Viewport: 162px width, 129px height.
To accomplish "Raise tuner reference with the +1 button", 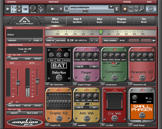I will coord(96,40).
